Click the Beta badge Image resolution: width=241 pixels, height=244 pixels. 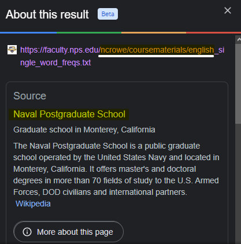pyautogui.click(x=107, y=14)
